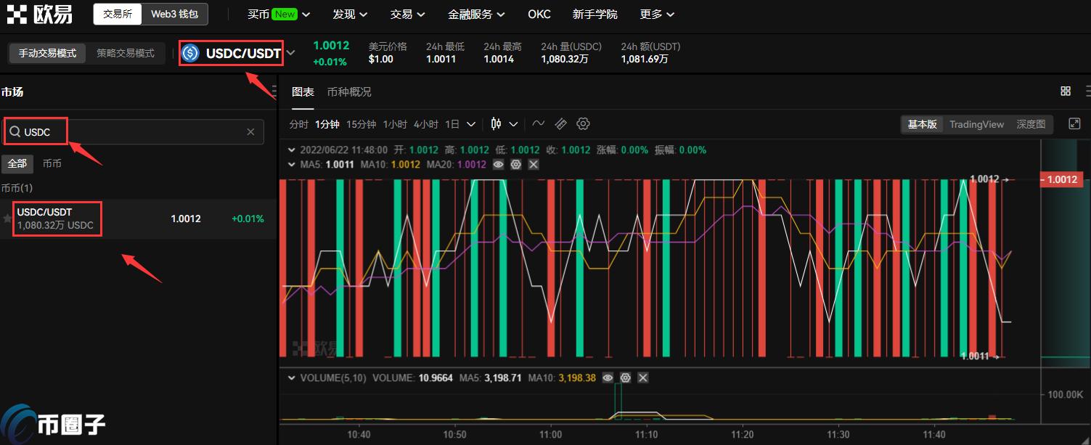Star USDC/USDT as a favorite pair

tap(7, 218)
